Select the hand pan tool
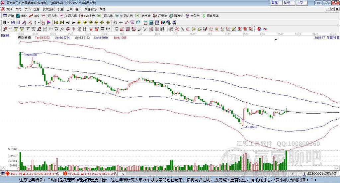Image resolution: width=340 pixels, height=183 pixels. (115, 23)
